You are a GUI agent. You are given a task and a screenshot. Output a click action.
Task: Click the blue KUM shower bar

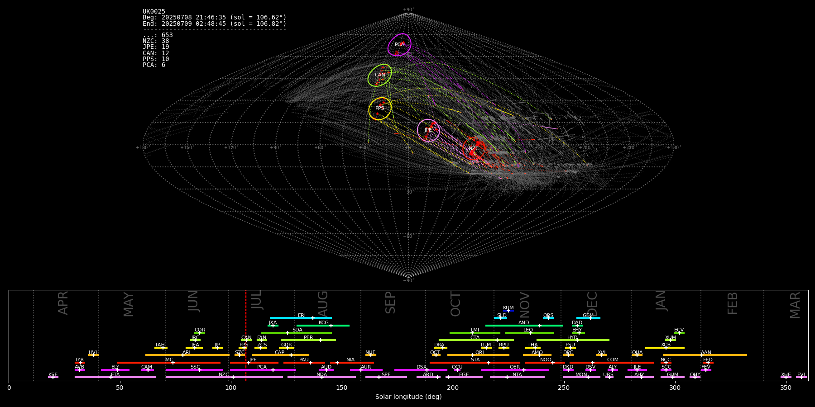click(508, 311)
